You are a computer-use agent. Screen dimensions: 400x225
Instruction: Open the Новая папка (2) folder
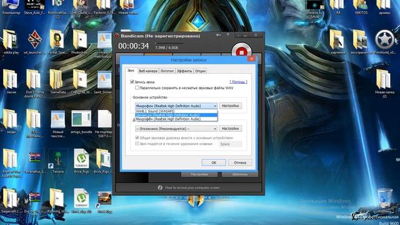tap(384, 84)
